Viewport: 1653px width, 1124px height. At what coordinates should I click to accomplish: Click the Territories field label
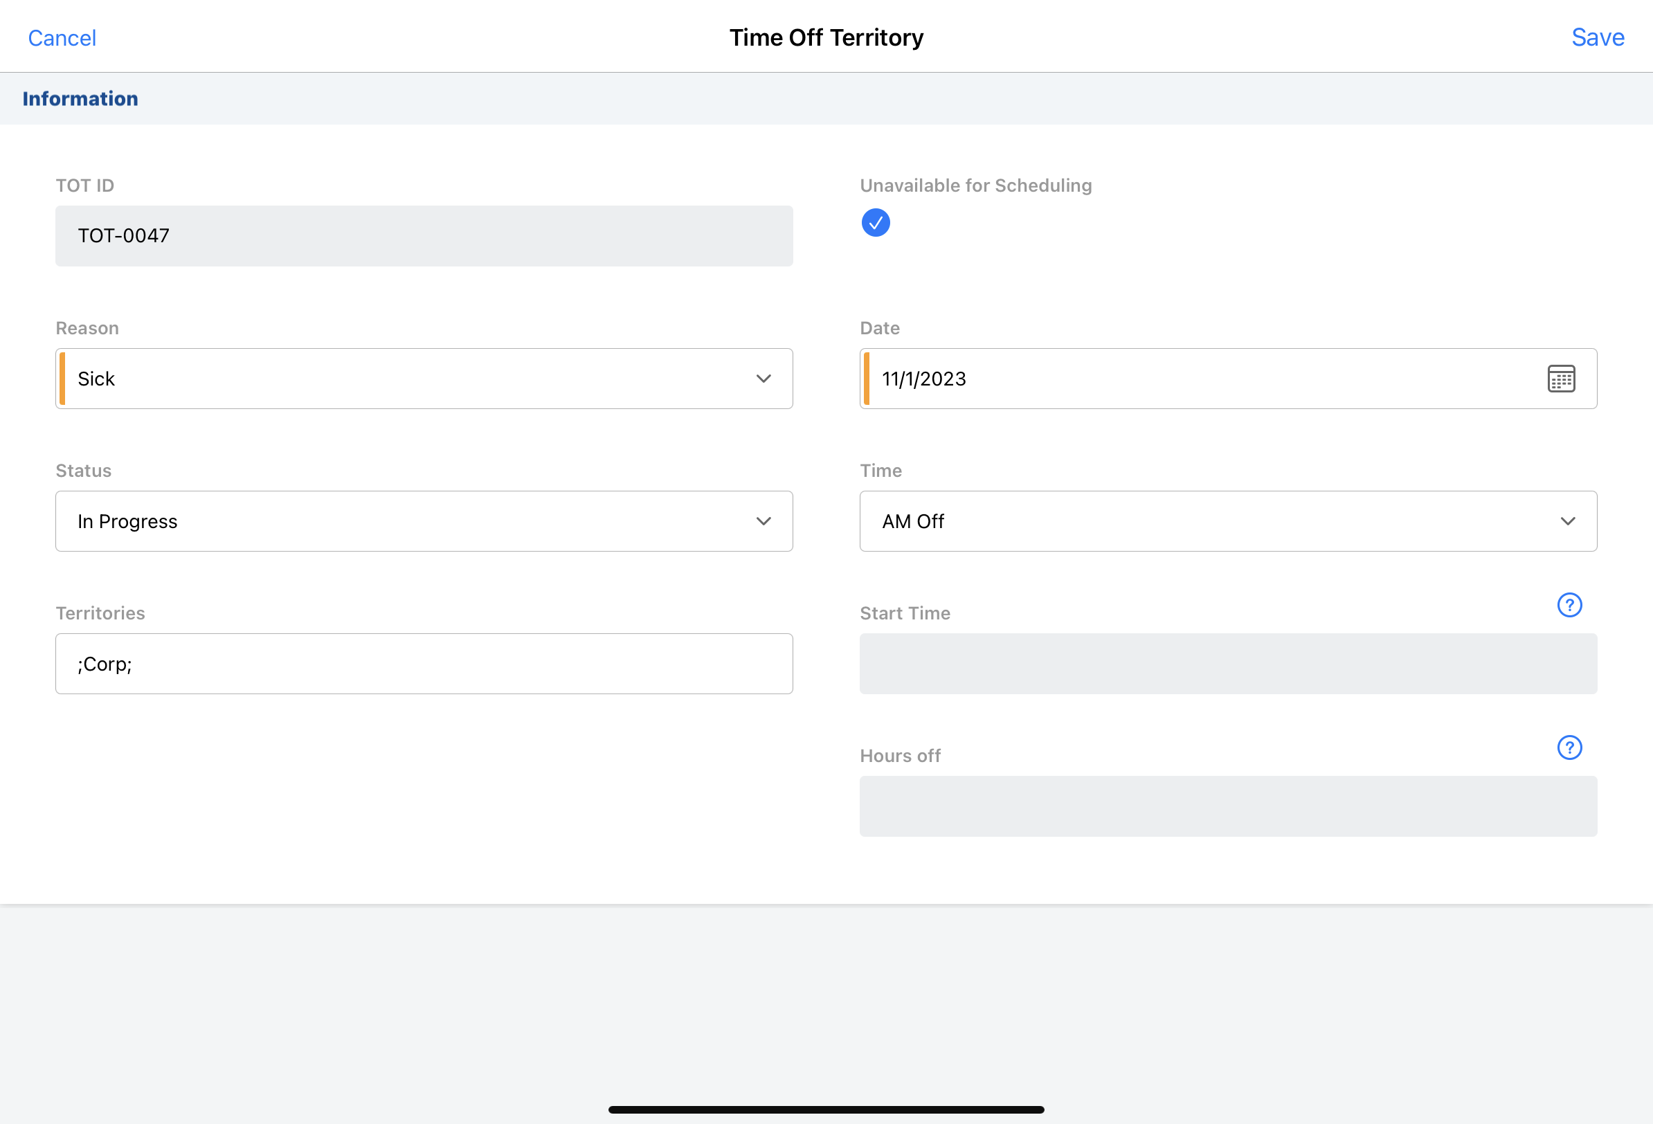(x=100, y=613)
